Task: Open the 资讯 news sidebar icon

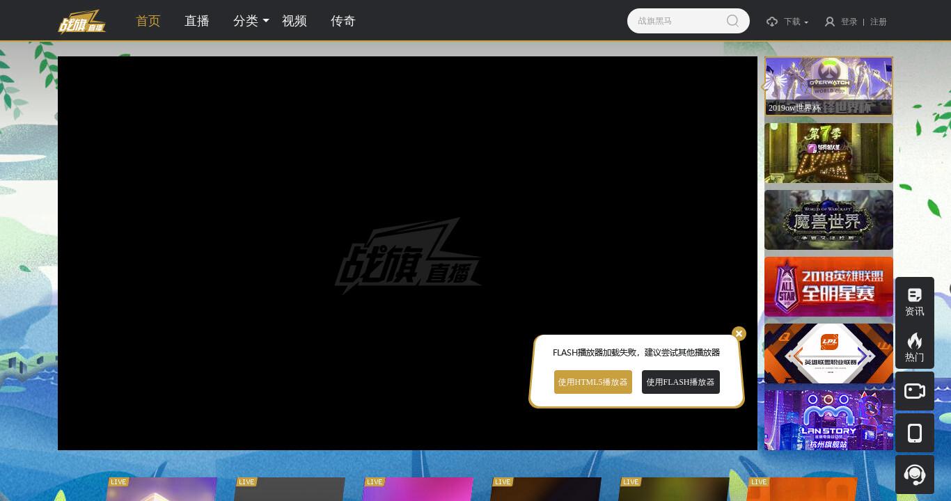Action: click(x=915, y=302)
